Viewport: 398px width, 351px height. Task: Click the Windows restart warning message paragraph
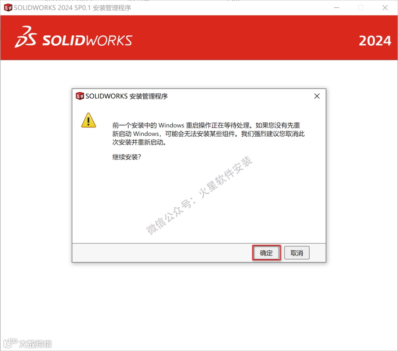pyautogui.click(x=208, y=134)
